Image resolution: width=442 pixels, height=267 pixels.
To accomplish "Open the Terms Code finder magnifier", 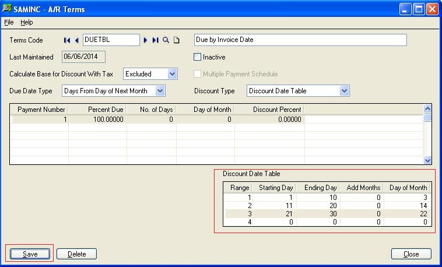I will 166,40.
